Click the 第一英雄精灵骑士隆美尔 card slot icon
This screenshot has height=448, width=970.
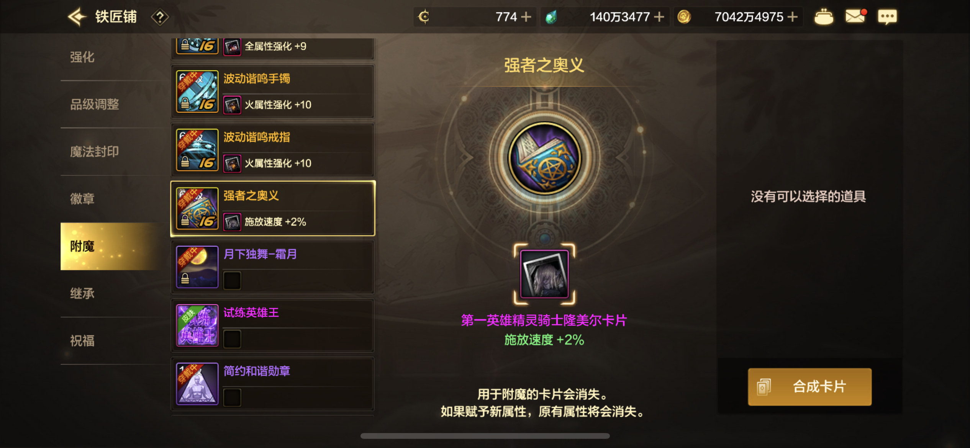click(x=544, y=274)
